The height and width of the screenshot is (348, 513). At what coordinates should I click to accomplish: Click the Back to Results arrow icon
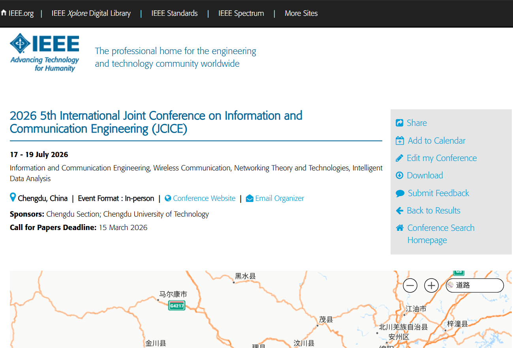pyautogui.click(x=399, y=211)
